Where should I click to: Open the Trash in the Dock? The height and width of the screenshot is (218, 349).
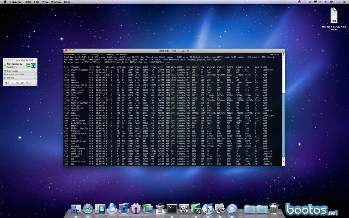click(x=274, y=209)
